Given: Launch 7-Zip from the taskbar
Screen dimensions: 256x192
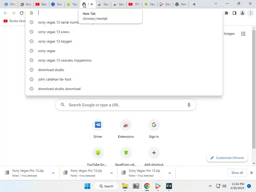Looking at the screenshot, I should pyautogui.click(x=136, y=186).
